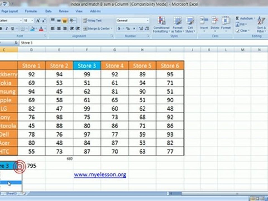Image resolution: width=268 pixels, height=201 pixels.
Task: Open the Review tab
Action: pyautogui.click(x=64, y=11)
